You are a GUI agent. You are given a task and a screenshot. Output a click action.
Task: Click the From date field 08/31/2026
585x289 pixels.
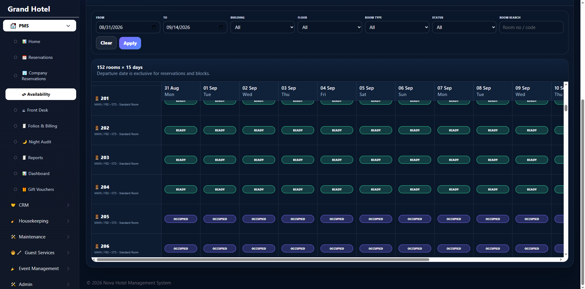click(128, 27)
